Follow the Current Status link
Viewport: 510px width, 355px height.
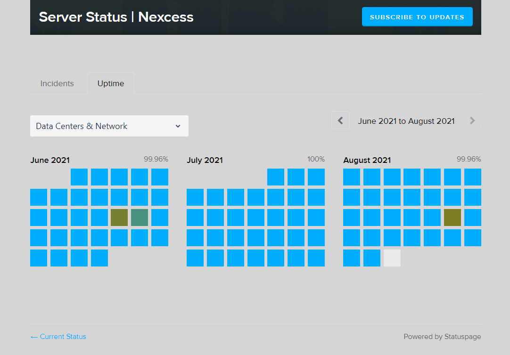pos(58,337)
